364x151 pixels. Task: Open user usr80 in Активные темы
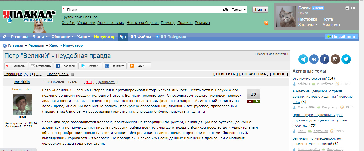point(302,131)
